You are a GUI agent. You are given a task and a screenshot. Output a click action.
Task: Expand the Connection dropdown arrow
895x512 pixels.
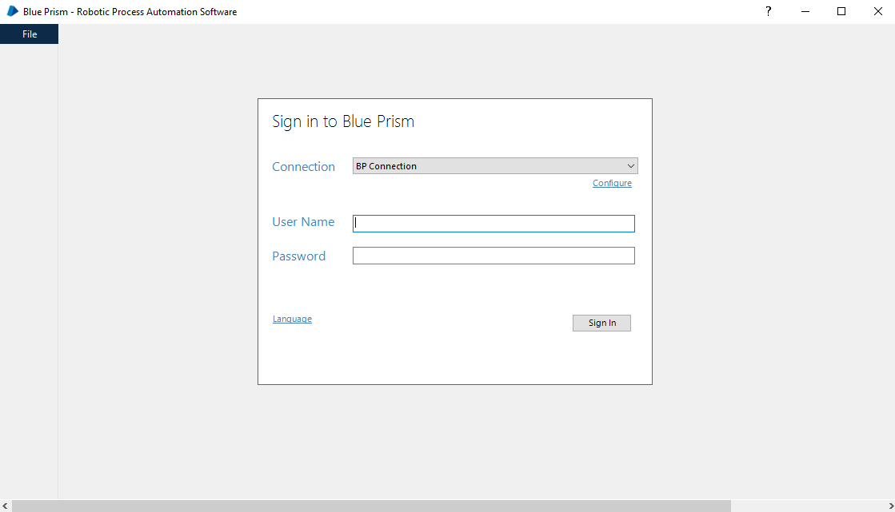631,166
